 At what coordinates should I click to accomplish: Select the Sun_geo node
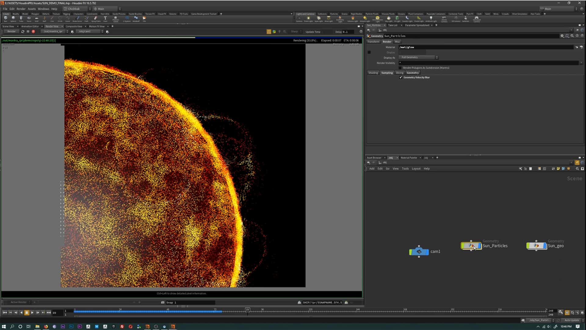536,245
